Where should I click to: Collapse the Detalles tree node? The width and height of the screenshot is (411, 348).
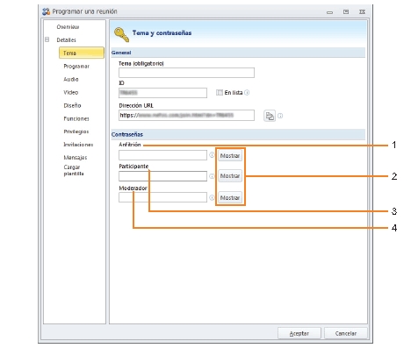click(47, 39)
